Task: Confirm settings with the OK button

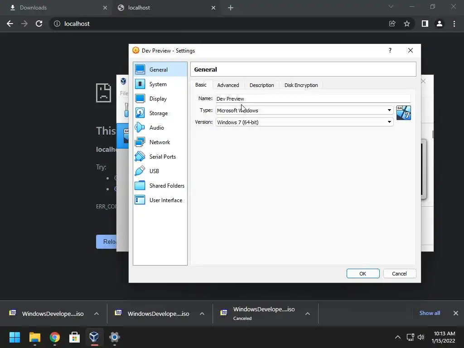Action: pyautogui.click(x=363, y=274)
